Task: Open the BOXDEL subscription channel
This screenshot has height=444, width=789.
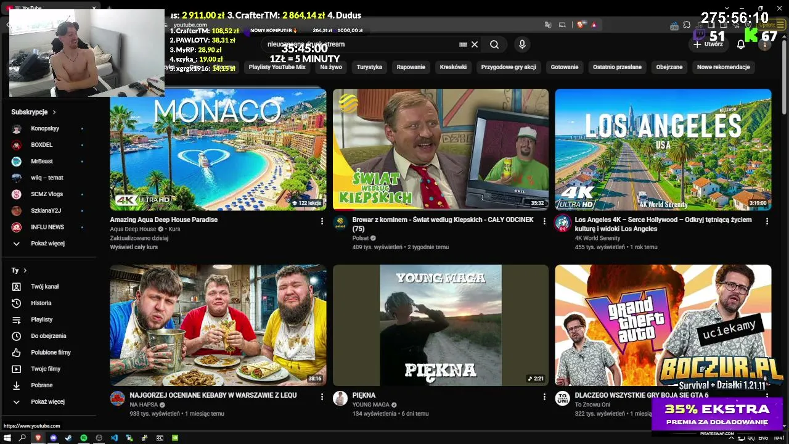Action: click(x=42, y=145)
